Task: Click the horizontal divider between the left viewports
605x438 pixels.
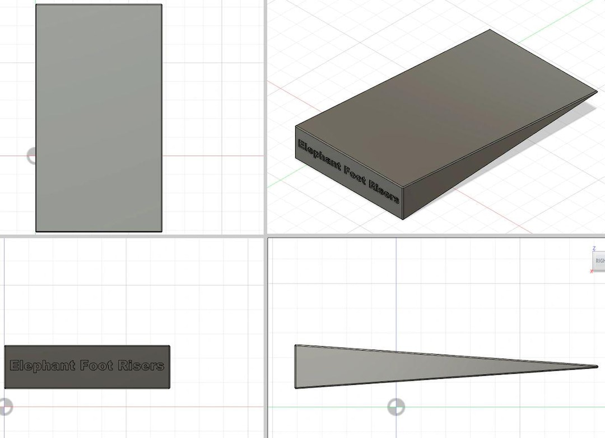Action: 132,236
